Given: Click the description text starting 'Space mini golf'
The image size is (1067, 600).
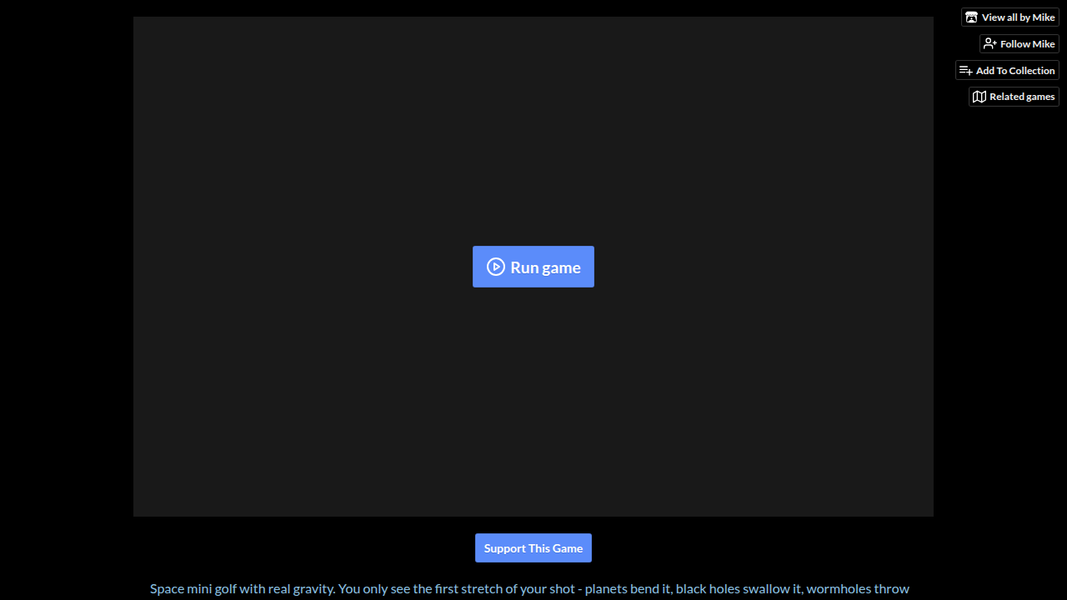Looking at the screenshot, I should 529,589.
